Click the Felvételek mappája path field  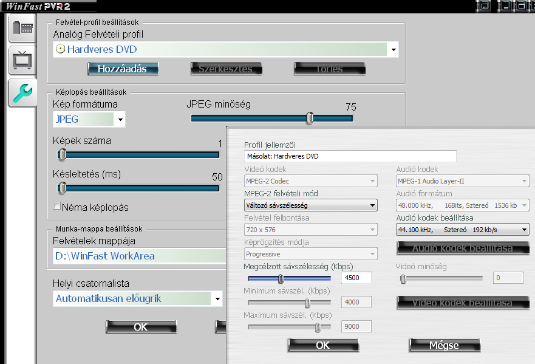tap(140, 256)
